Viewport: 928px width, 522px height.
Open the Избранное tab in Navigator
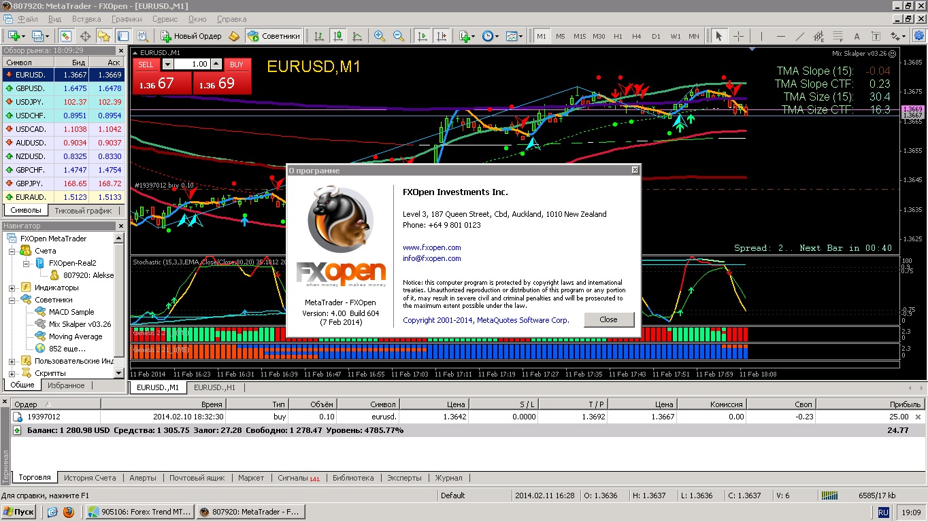click(66, 385)
